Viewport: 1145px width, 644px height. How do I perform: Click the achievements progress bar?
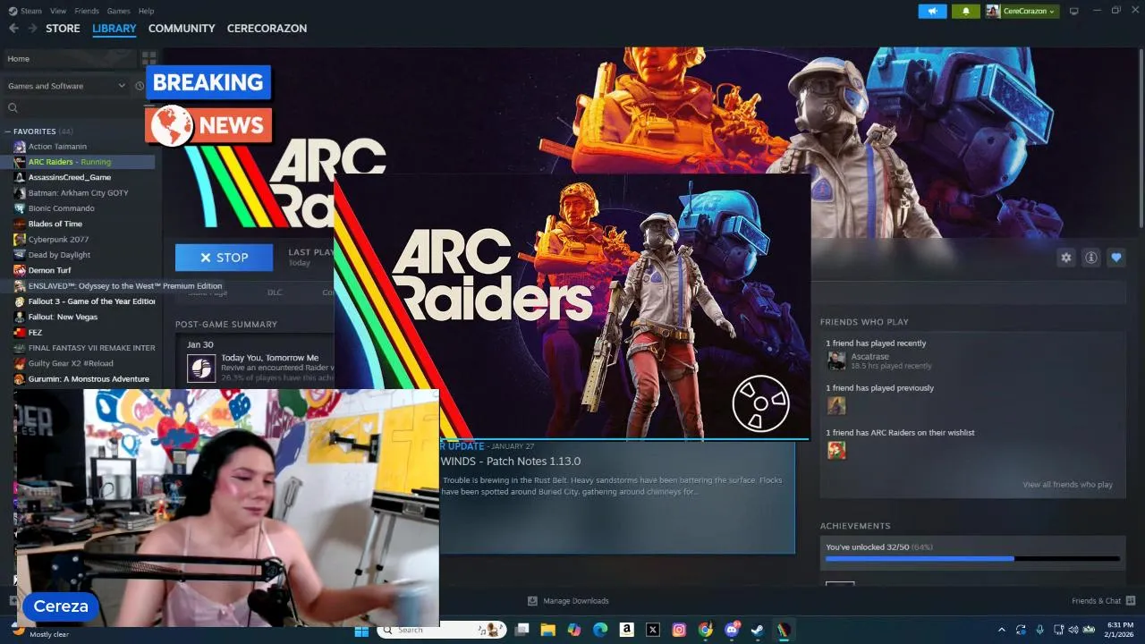(x=972, y=559)
